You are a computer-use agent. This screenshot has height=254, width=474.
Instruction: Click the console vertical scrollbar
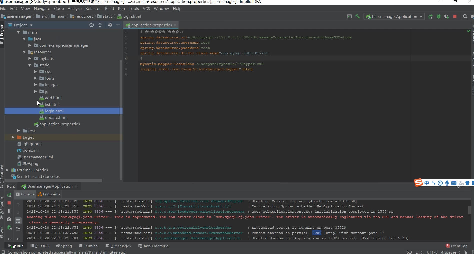[x=469, y=210]
